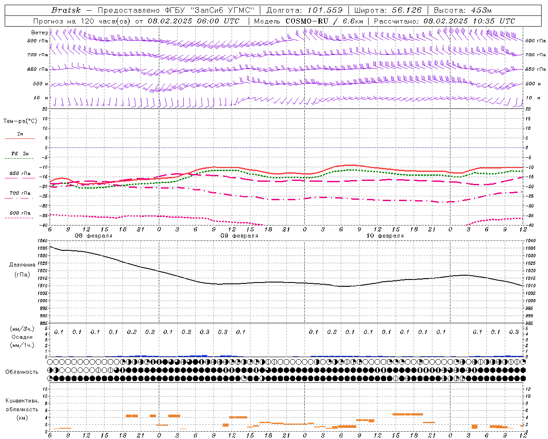Click the (км) unit label of convective panel
The height and width of the screenshot is (439, 548).
(x=22, y=418)
